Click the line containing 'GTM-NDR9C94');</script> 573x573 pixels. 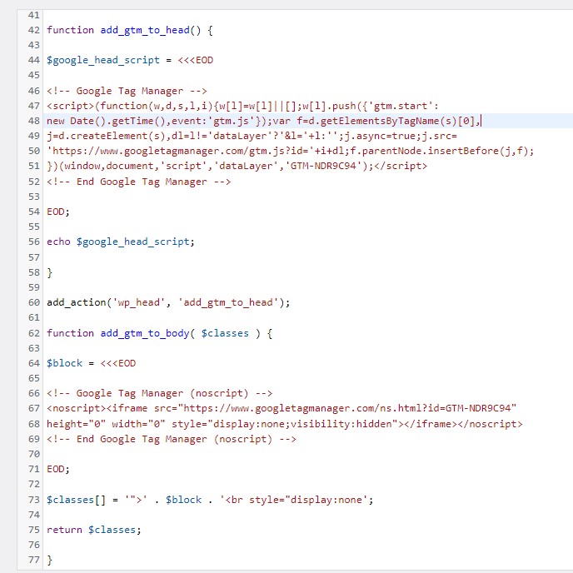[237, 166]
